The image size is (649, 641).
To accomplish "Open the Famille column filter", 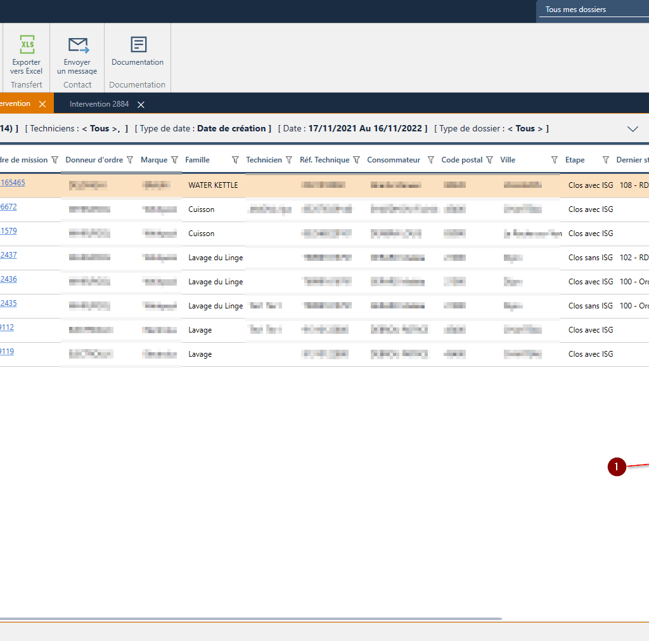I will [235, 160].
